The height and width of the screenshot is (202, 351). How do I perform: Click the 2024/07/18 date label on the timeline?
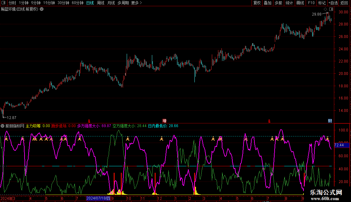click(98, 198)
